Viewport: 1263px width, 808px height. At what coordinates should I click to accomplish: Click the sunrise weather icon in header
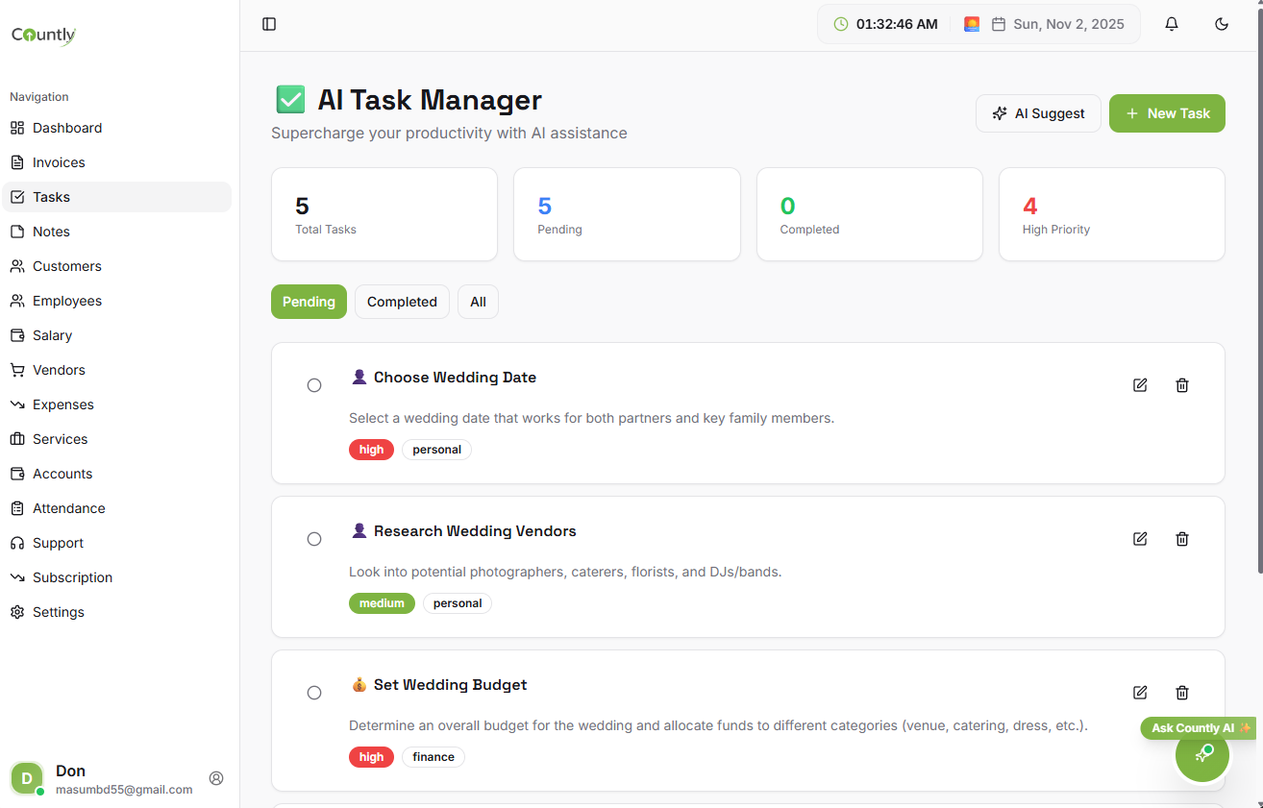point(972,24)
